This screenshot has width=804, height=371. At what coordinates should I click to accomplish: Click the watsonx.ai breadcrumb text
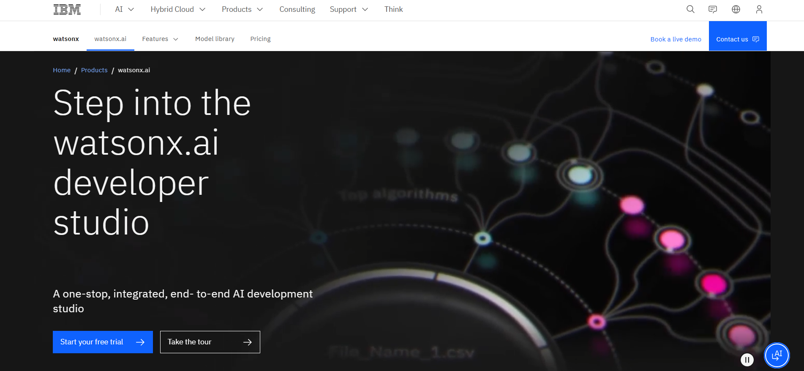134,70
